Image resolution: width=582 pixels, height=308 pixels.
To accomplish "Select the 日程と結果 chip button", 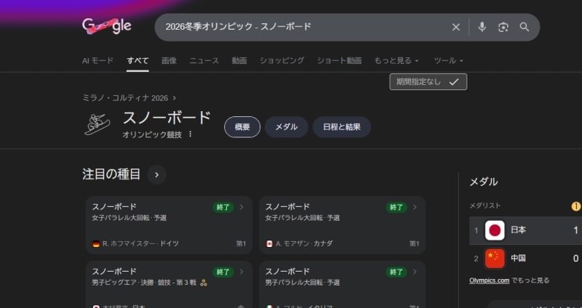I will [x=342, y=127].
